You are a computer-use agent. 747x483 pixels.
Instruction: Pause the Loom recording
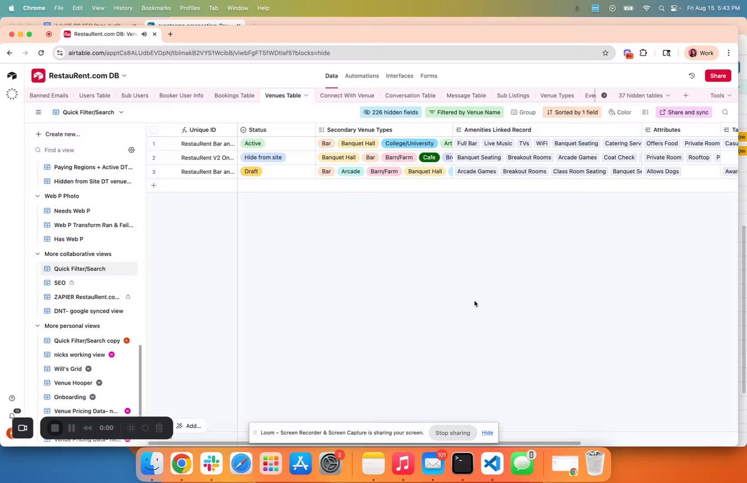tap(72, 428)
